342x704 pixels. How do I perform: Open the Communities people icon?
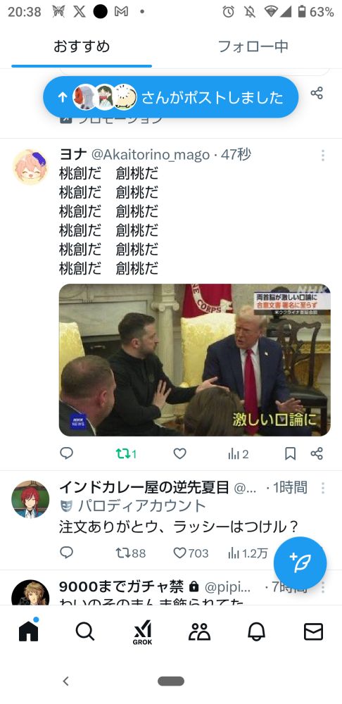[200, 631]
